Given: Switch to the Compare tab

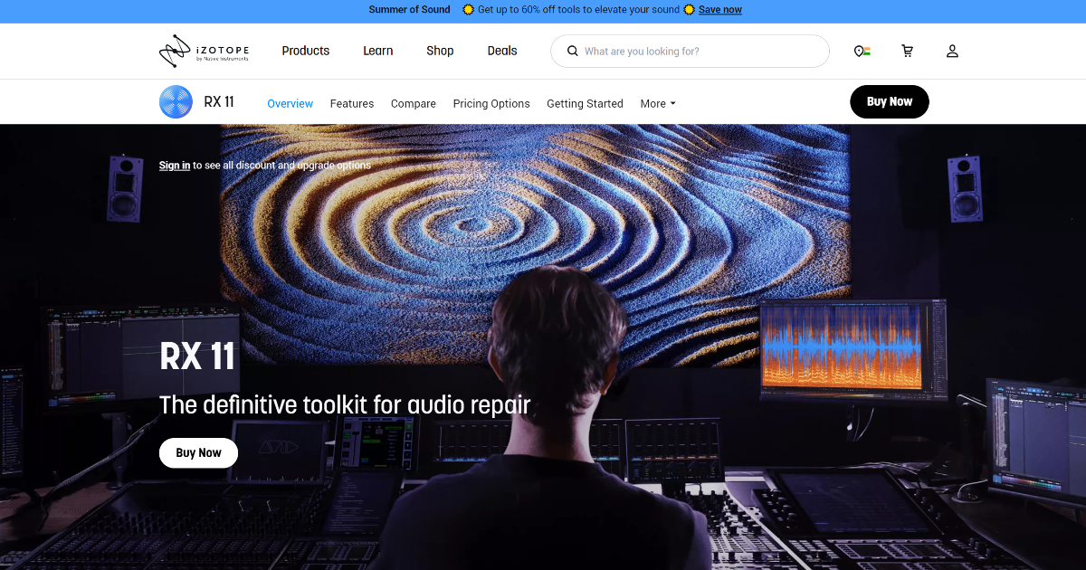Looking at the screenshot, I should click(x=413, y=103).
